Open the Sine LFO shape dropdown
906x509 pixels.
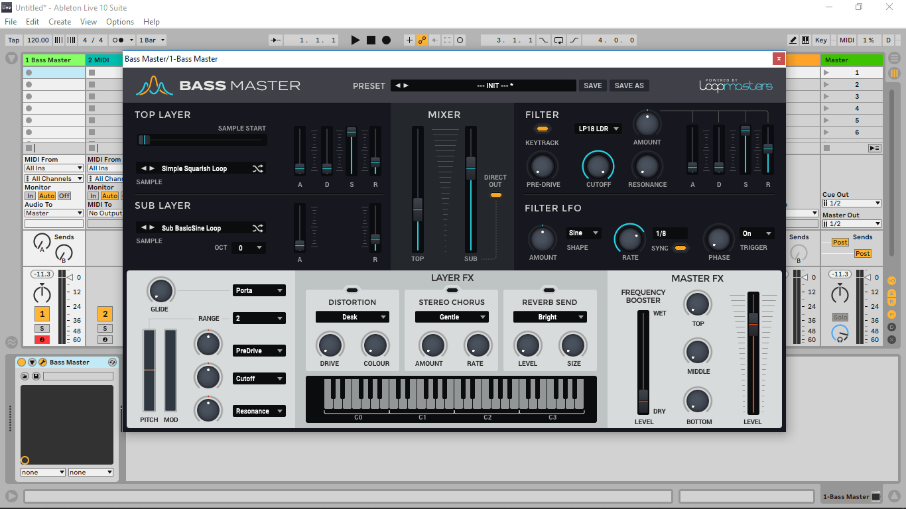(x=584, y=233)
